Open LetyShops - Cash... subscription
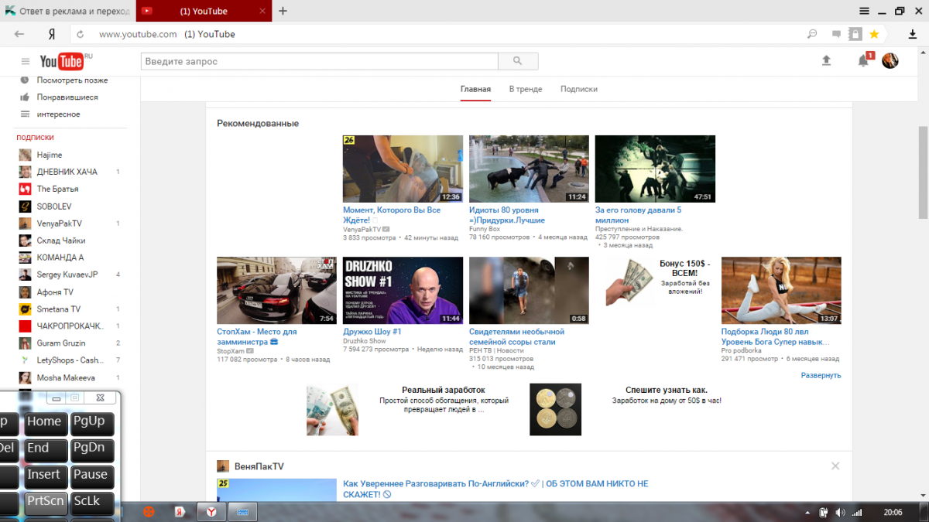This screenshot has width=929, height=522. pos(70,360)
